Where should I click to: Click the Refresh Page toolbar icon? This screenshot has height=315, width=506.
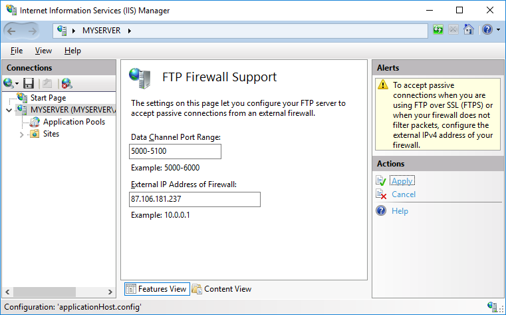(438, 30)
